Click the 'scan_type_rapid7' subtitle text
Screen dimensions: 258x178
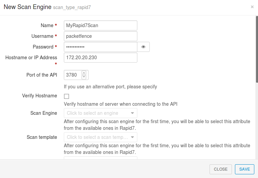pyautogui.click(x=72, y=7)
